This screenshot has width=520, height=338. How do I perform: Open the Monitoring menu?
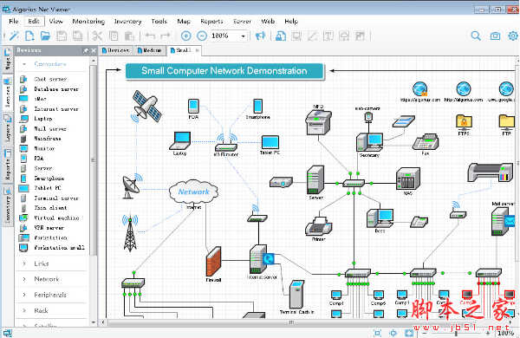[88, 21]
